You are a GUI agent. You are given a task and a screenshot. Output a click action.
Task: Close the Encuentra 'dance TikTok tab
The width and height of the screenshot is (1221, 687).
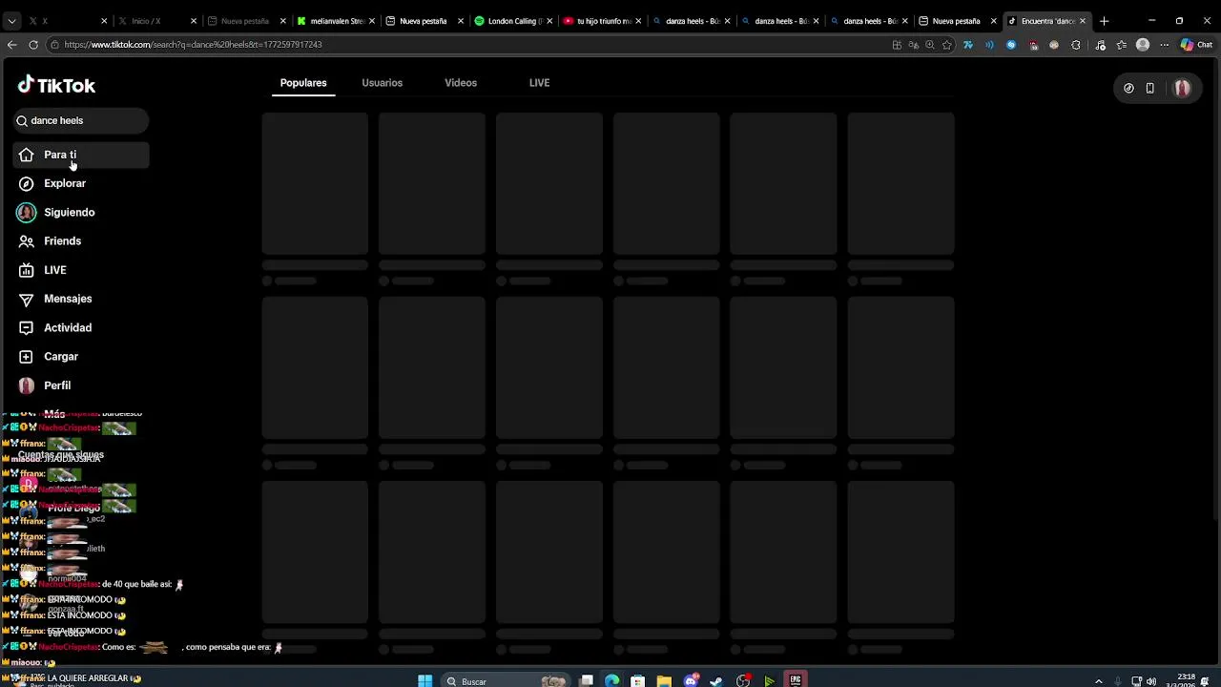[x=1082, y=21]
